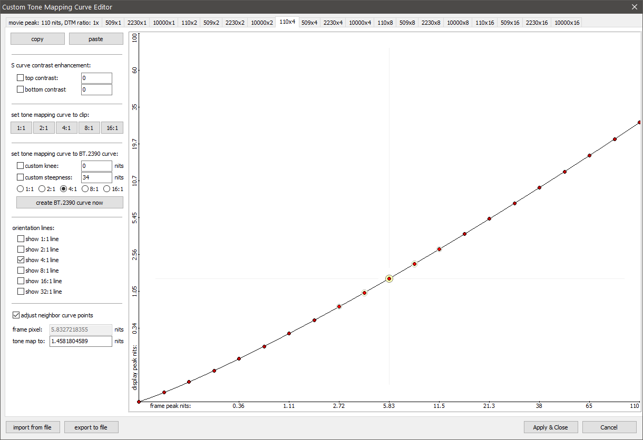This screenshot has width=643, height=440.
Task: Switch to the 509x8 tab
Action: click(x=407, y=23)
